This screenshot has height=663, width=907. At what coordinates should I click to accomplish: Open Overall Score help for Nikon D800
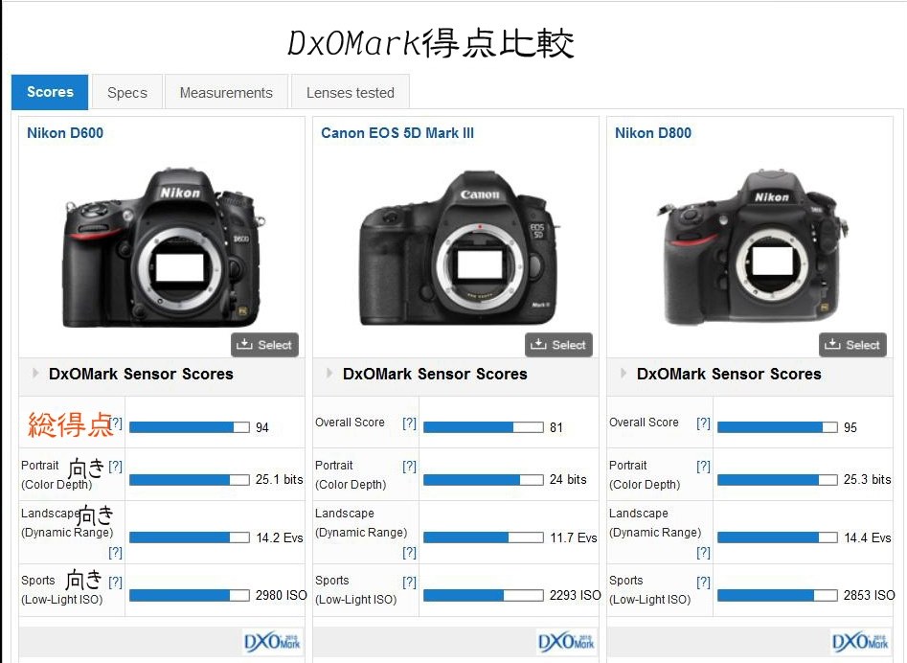[x=703, y=423]
